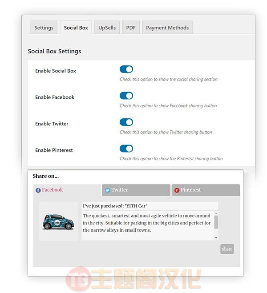Click the purchased title input field
This screenshot has height=293, width=267.
pyautogui.click(x=150, y=206)
